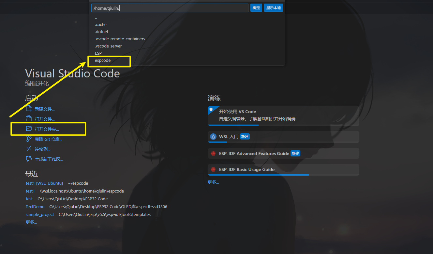
Task: Click the penguin icon on WSL 入门 card
Action: click(x=213, y=137)
